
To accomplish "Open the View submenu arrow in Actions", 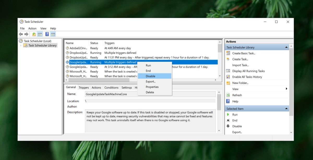I will click(286, 89).
